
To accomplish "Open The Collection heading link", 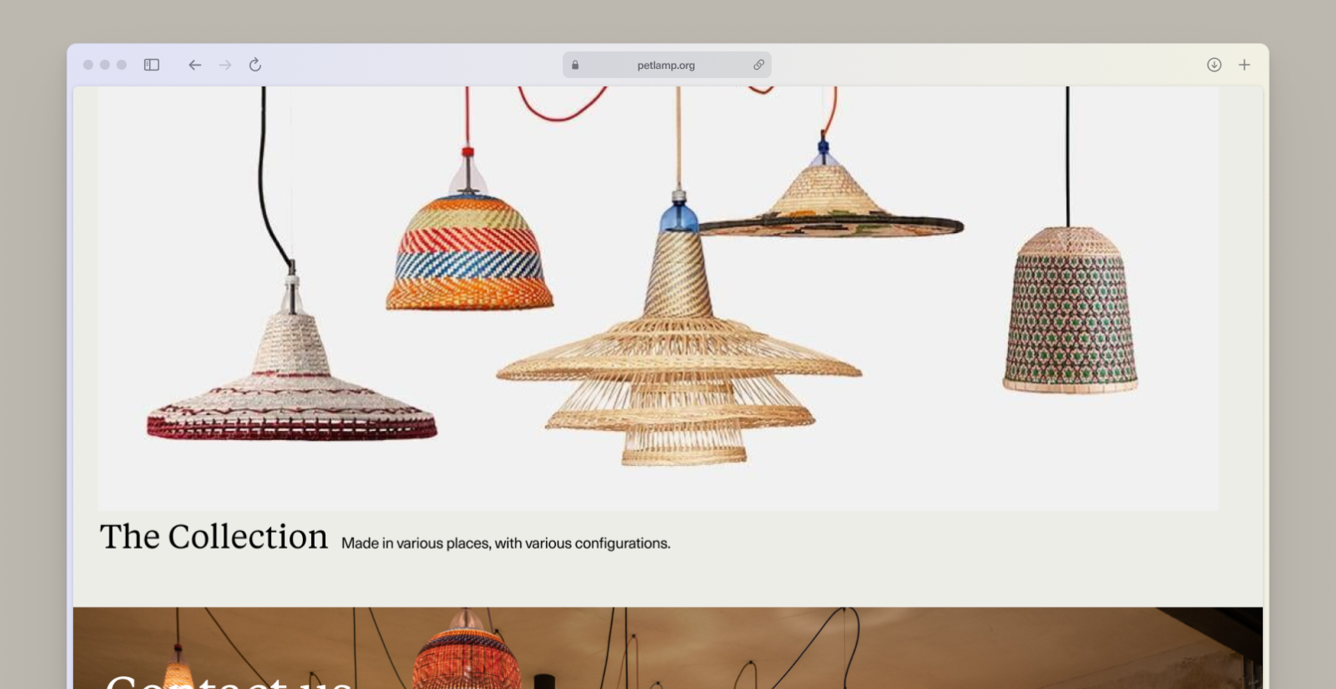I will point(214,536).
